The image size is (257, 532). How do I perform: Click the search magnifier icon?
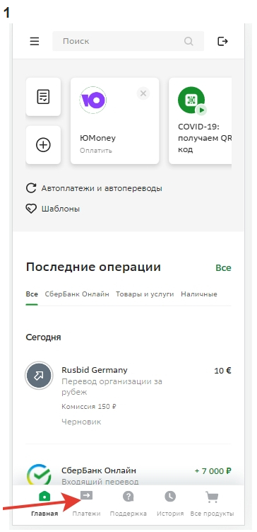[x=189, y=42]
